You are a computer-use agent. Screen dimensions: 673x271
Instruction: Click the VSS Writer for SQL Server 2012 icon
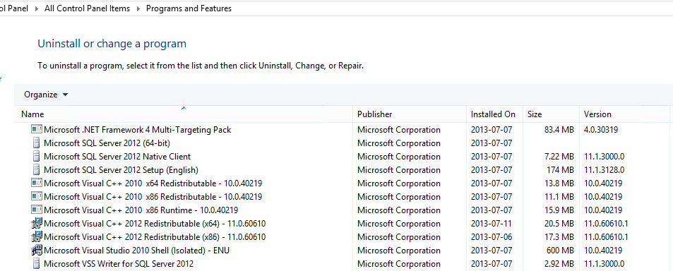click(37, 263)
